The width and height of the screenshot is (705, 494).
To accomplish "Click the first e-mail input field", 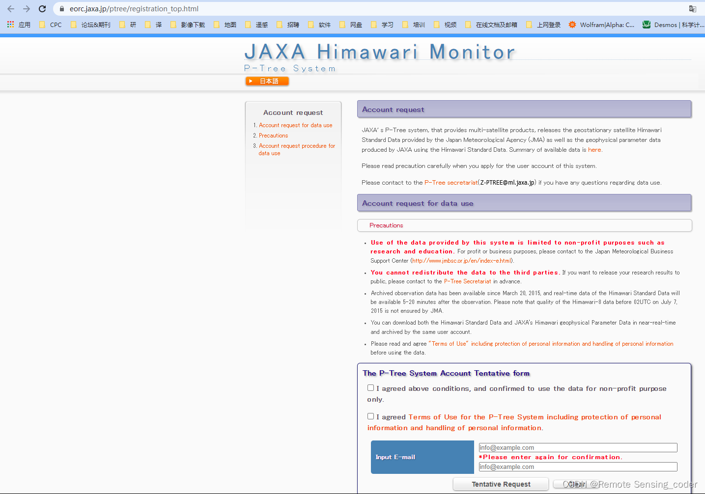I will click(578, 447).
